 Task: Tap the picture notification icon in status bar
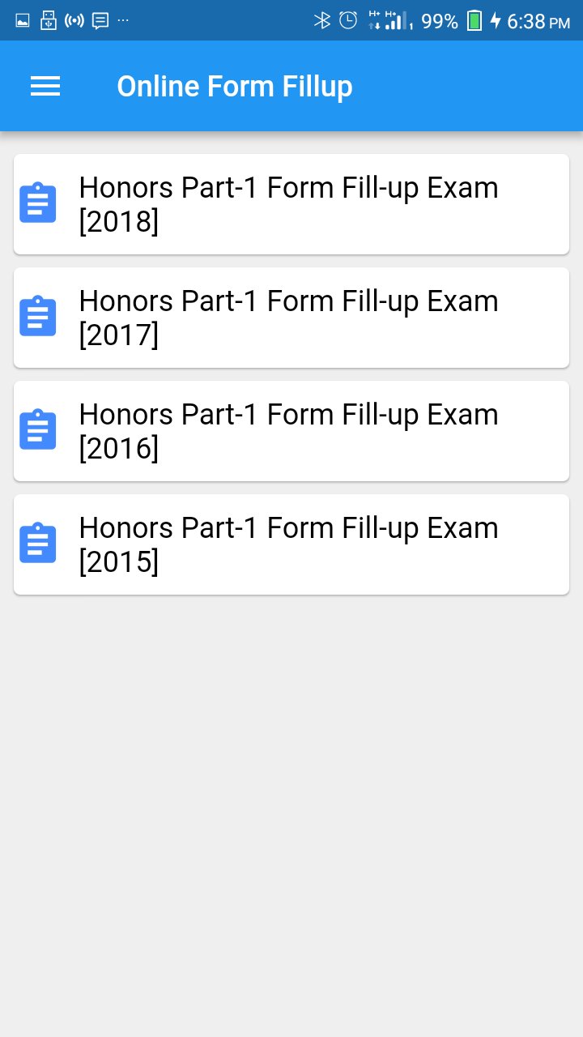click(x=23, y=21)
